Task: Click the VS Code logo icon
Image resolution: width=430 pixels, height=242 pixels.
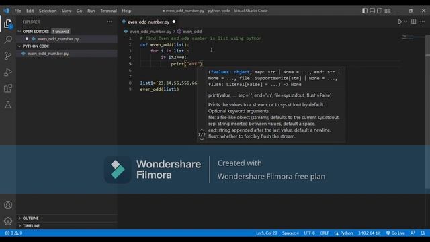Action: pos(6,11)
